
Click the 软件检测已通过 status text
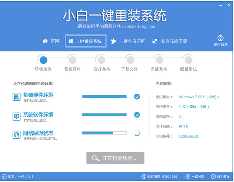pos(35,120)
